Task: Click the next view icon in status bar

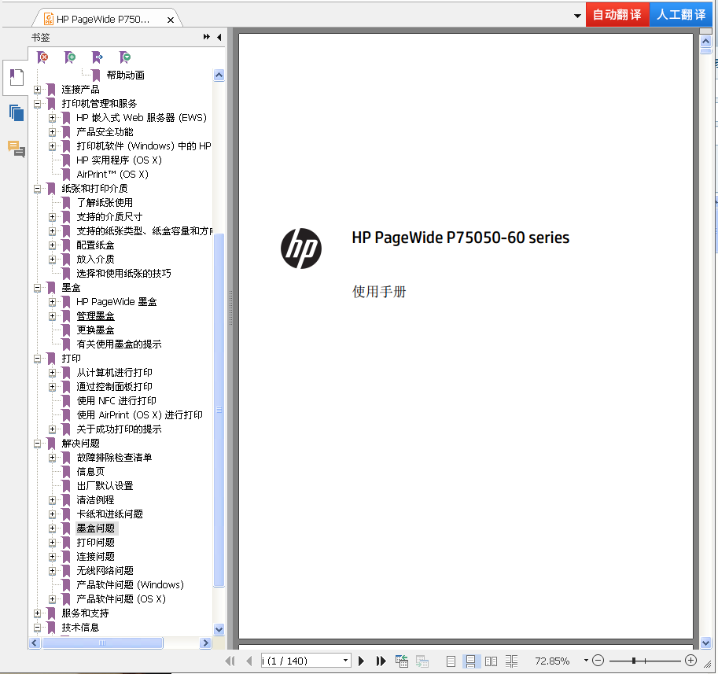Action: (x=422, y=661)
